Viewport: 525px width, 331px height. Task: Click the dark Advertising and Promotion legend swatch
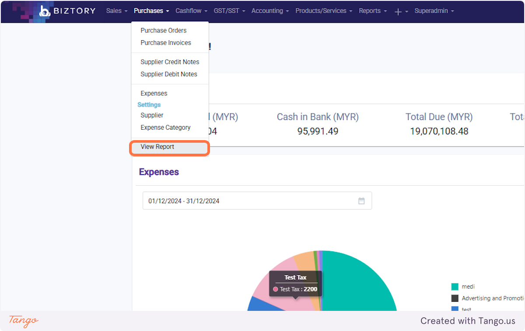[x=455, y=298]
